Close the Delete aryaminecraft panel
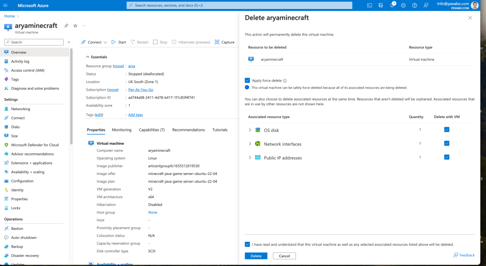Image resolution: width=486 pixels, height=266 pixels. click(470, 18)
